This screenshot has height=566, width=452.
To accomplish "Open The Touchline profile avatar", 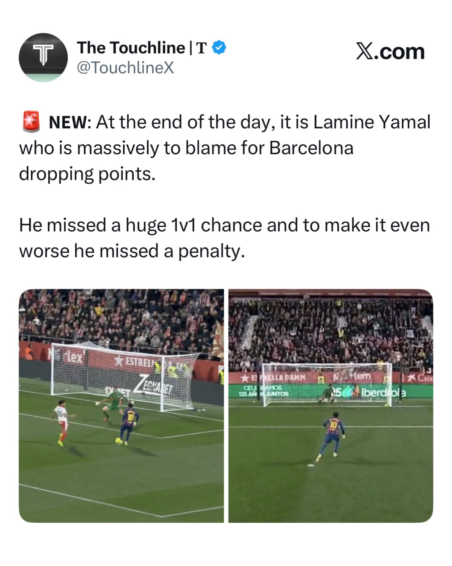I will pos(43,58).
